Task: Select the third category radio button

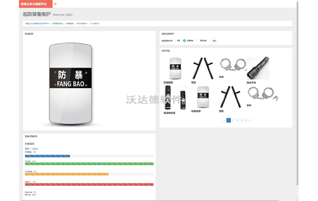Action: tap(197, 41)
